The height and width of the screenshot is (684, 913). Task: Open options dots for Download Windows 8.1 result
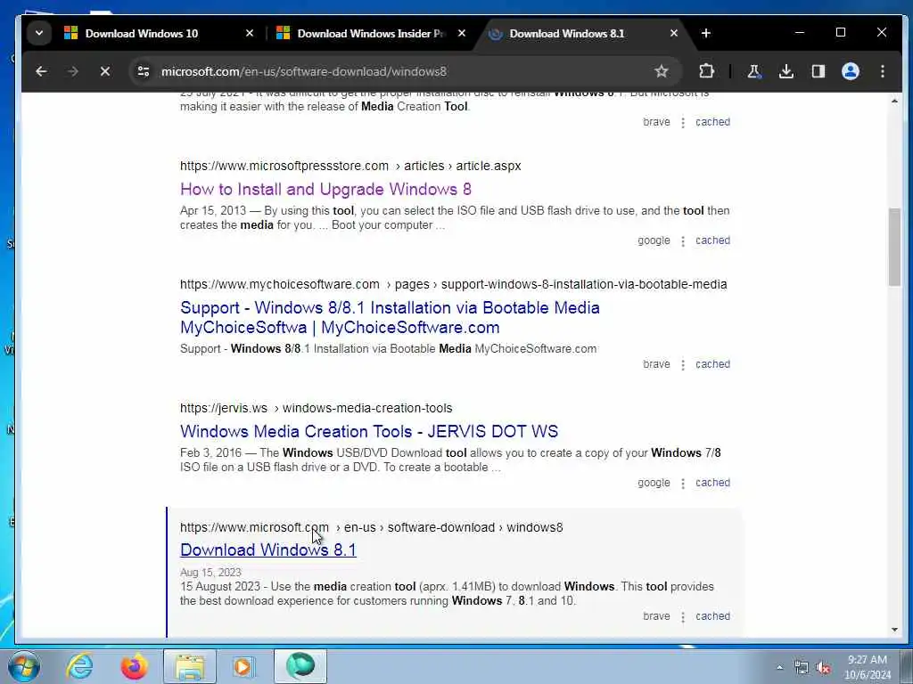point(683,617)
